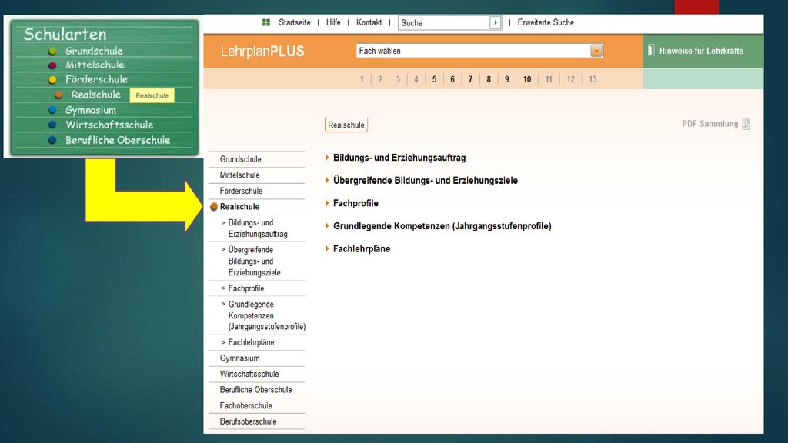Open Mittelschule in the sidebar
788x443 pixels.
(240, 175)
